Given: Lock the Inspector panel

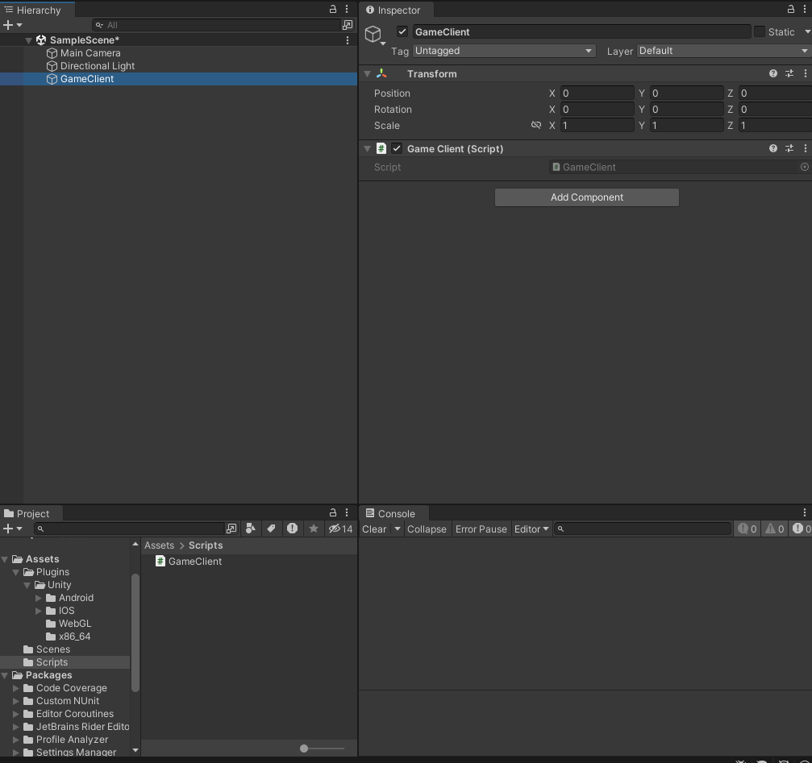Looking at the screenshot, I should coord(791,10).
